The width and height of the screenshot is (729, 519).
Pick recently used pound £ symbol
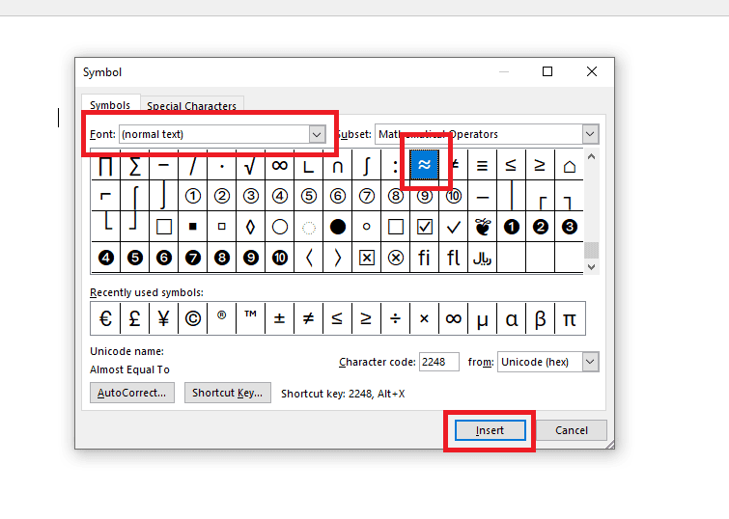(x=135, y=318)
